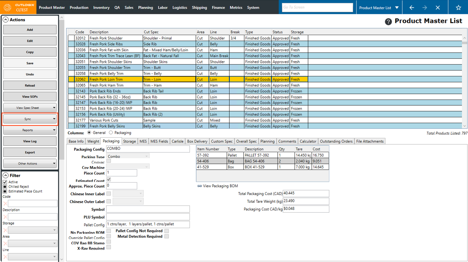Click the forward navigation arrow
Image resolution: width=468 pixels, height=262 pixels.
pos(425,7)
